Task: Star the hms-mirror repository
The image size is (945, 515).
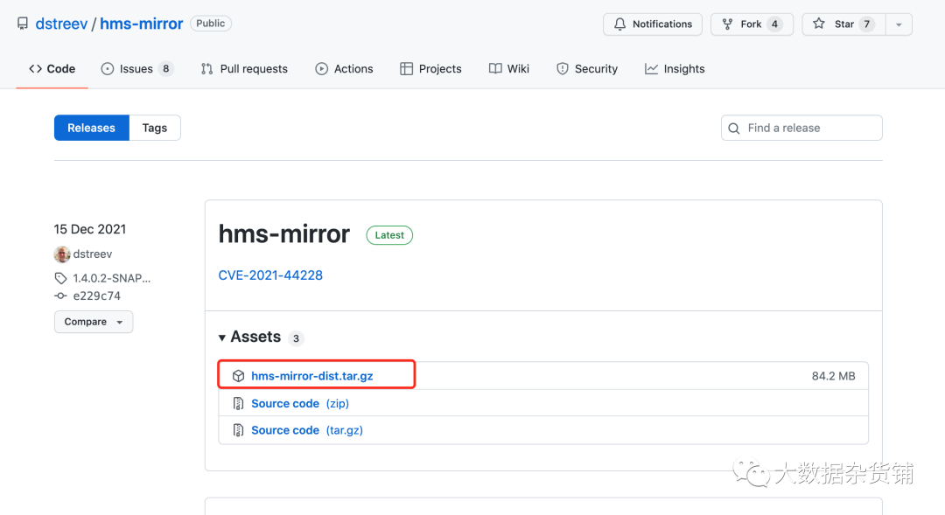Action: (x=843, y=24)
